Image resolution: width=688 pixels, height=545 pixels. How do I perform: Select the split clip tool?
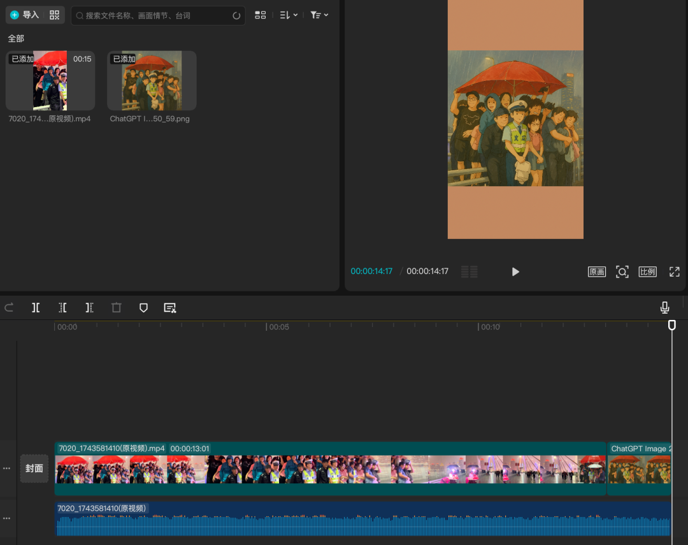(x=36, y=307)
